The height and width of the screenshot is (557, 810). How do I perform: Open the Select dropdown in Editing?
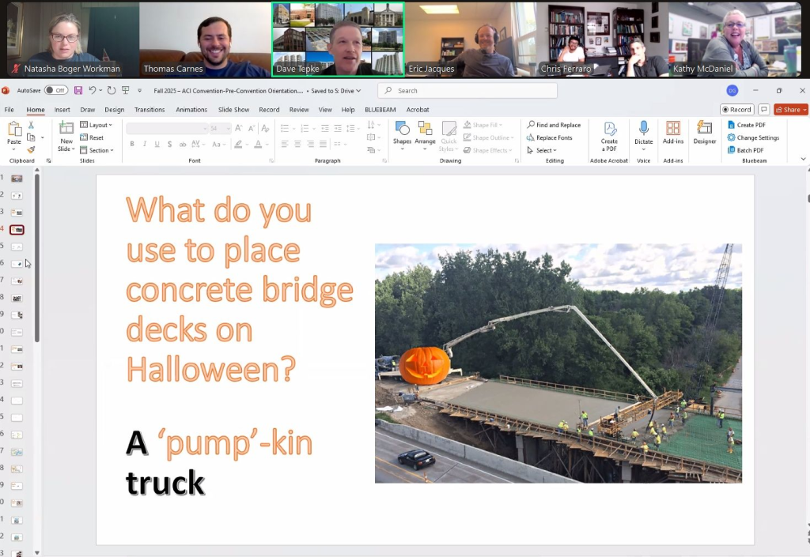[x=545, y=150]
